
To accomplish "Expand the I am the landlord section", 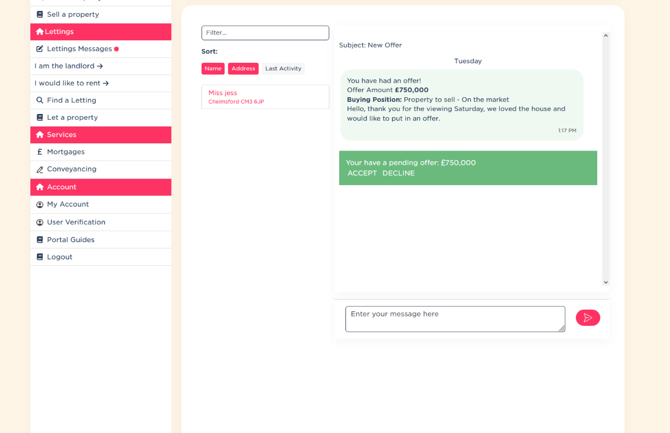I will pos(69,66).
